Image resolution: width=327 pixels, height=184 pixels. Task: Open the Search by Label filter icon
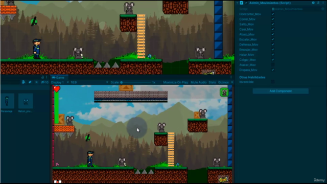pyautogui.click(x=30, y=82)
